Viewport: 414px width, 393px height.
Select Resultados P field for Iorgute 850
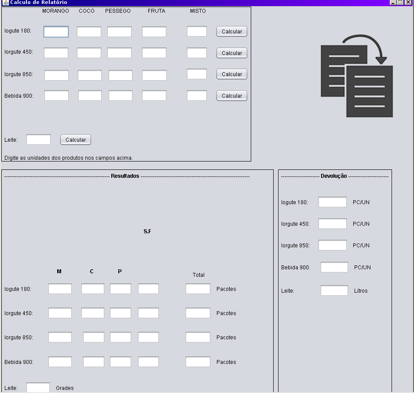pyautogui.click(x=121, y=337)
